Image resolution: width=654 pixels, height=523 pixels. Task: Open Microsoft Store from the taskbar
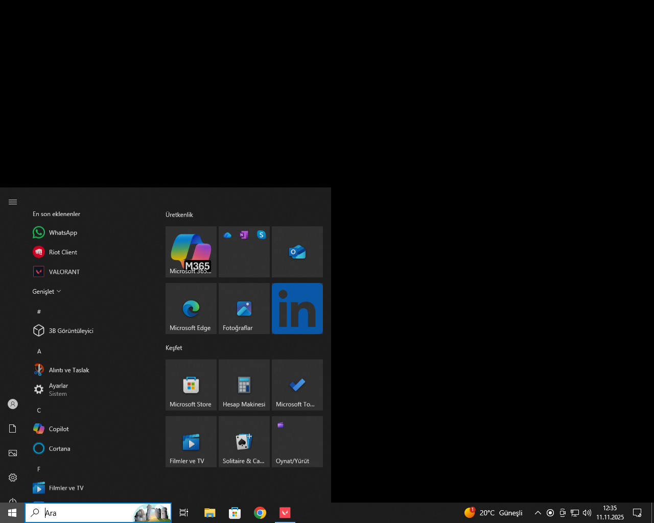pos(235,513)
